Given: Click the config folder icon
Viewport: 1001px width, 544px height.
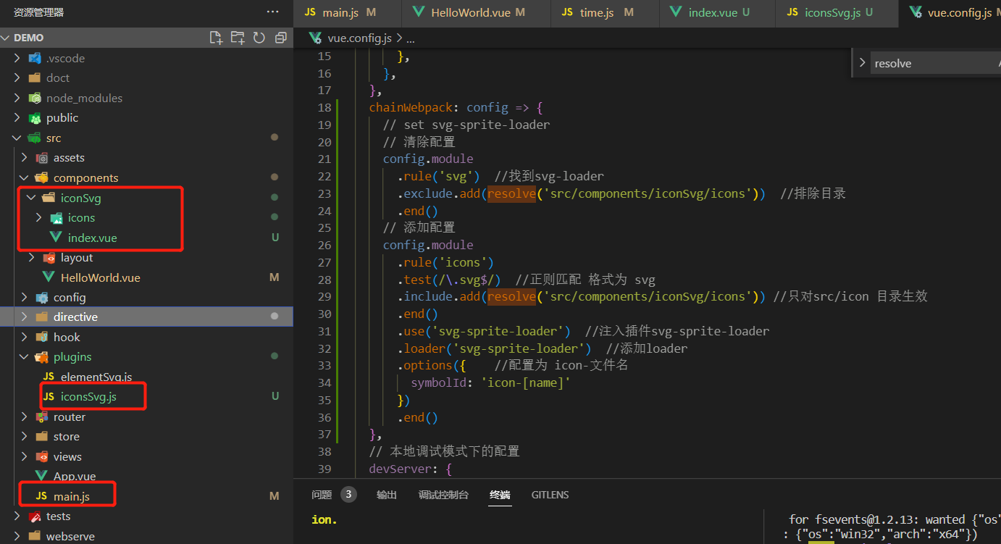Looking at the screenshot, I should coord(41,297).
